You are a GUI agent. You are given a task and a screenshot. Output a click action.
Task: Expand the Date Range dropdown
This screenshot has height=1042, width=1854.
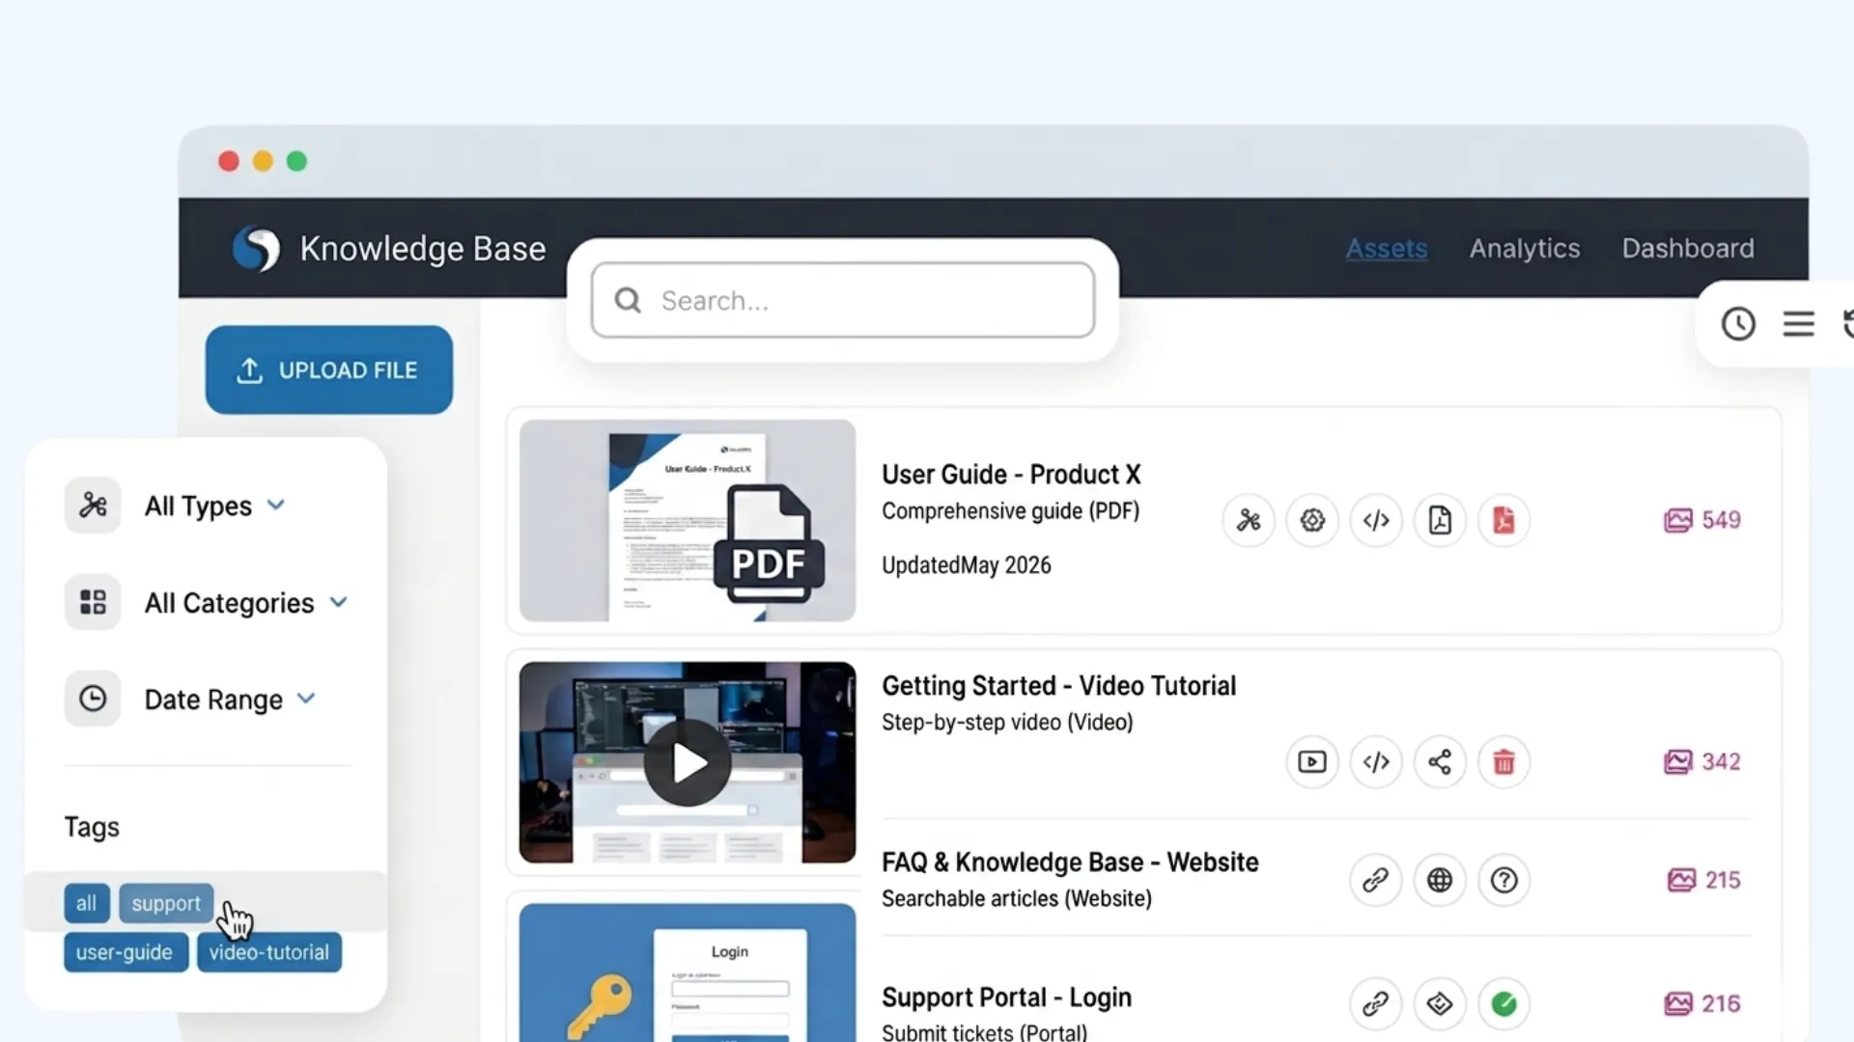[x=306, y=699]
